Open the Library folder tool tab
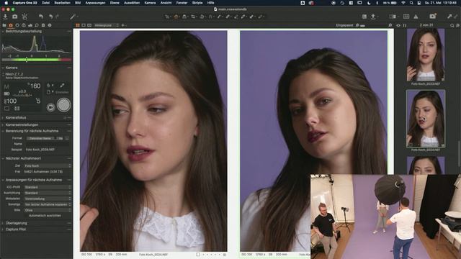 (x=4, y=26)
